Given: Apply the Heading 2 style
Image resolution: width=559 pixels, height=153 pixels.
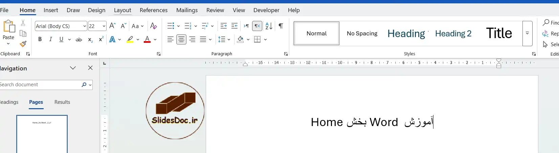Looking at the screenshot, I should 453,33.
